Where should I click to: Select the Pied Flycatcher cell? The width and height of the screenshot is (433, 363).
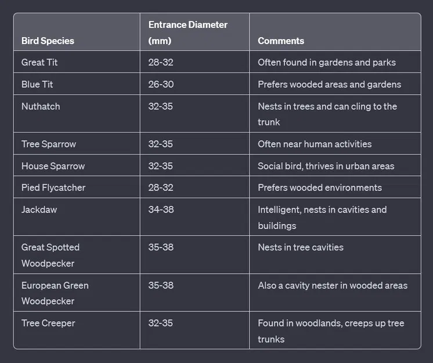53,188
